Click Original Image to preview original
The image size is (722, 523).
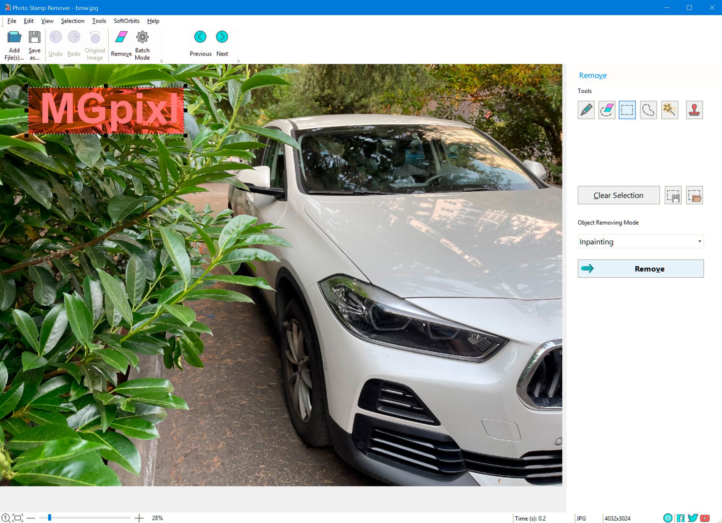[x=94, y=45]
